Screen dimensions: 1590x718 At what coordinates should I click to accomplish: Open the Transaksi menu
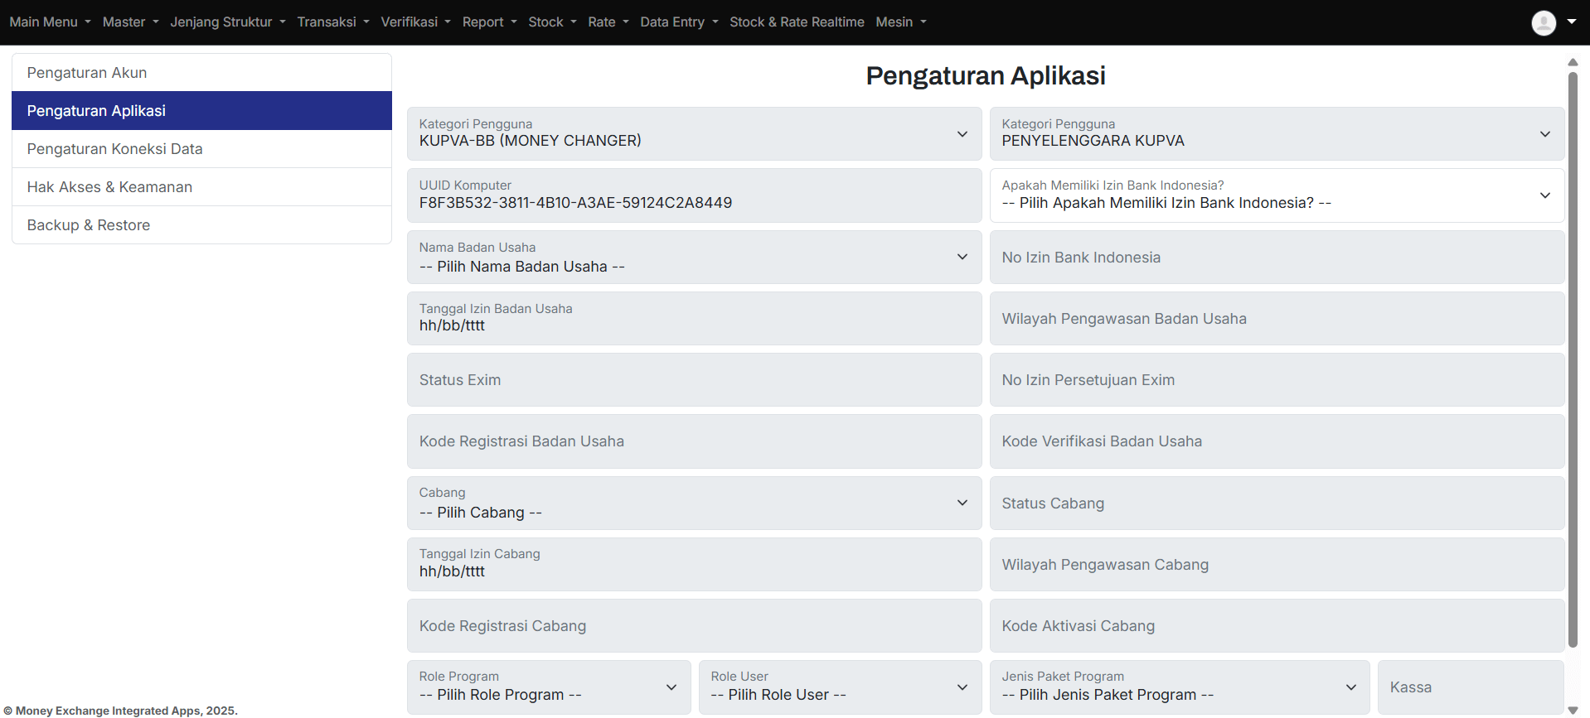click(332, 22)
